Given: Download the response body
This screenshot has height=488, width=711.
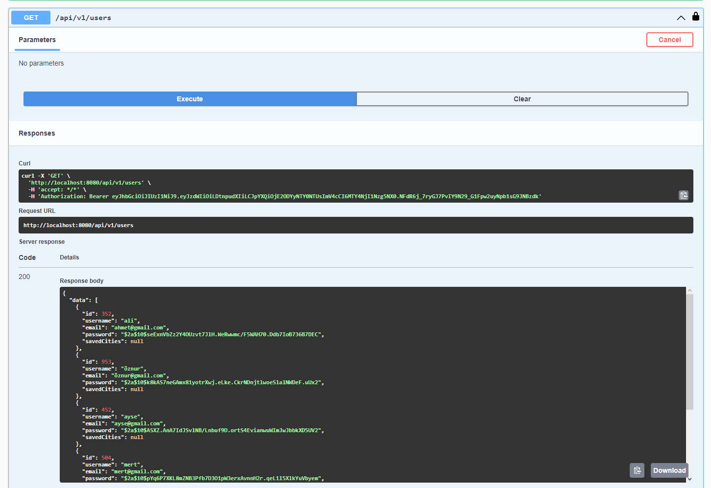Looking at the screenshot, I should (x=669, y=470).
